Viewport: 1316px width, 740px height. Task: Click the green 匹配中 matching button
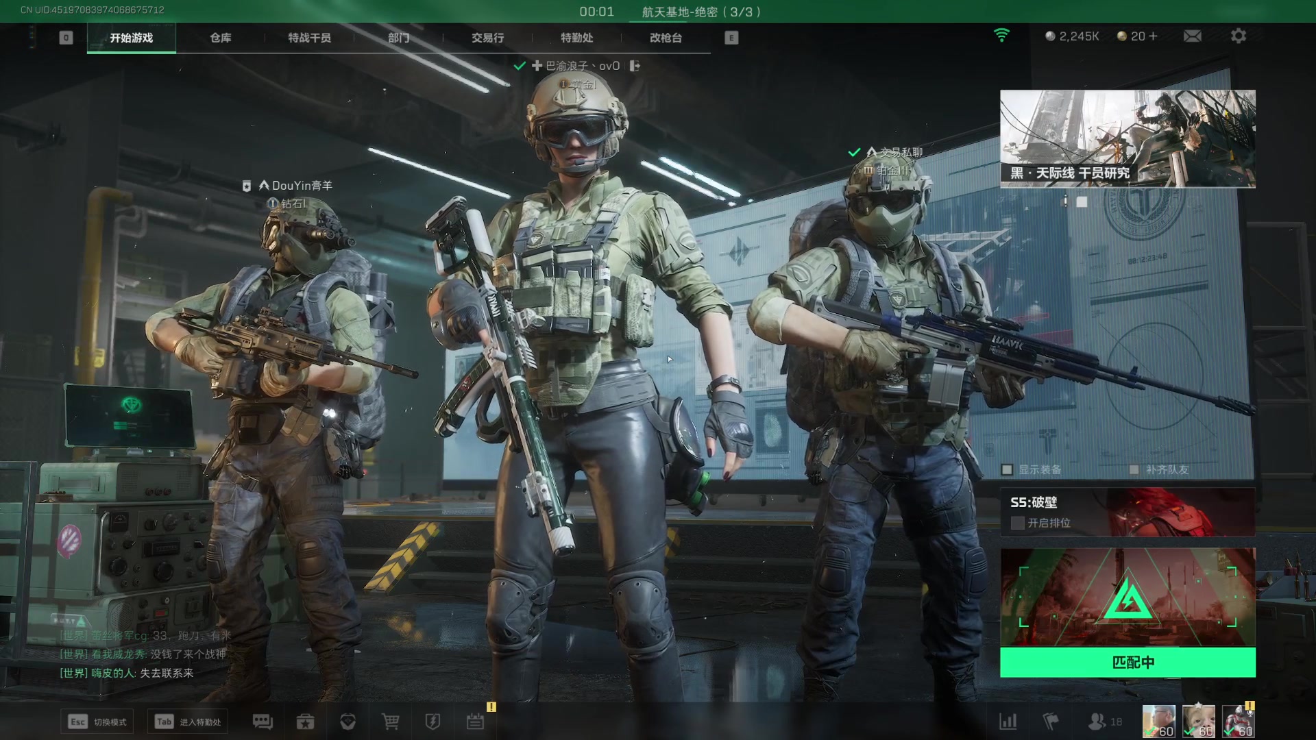tap(1128, 662)
